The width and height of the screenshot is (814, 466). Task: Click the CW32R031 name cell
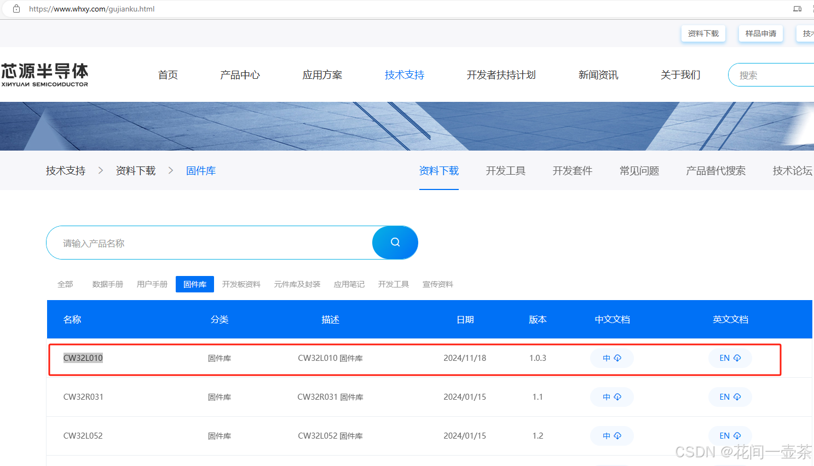pos(83,397)
